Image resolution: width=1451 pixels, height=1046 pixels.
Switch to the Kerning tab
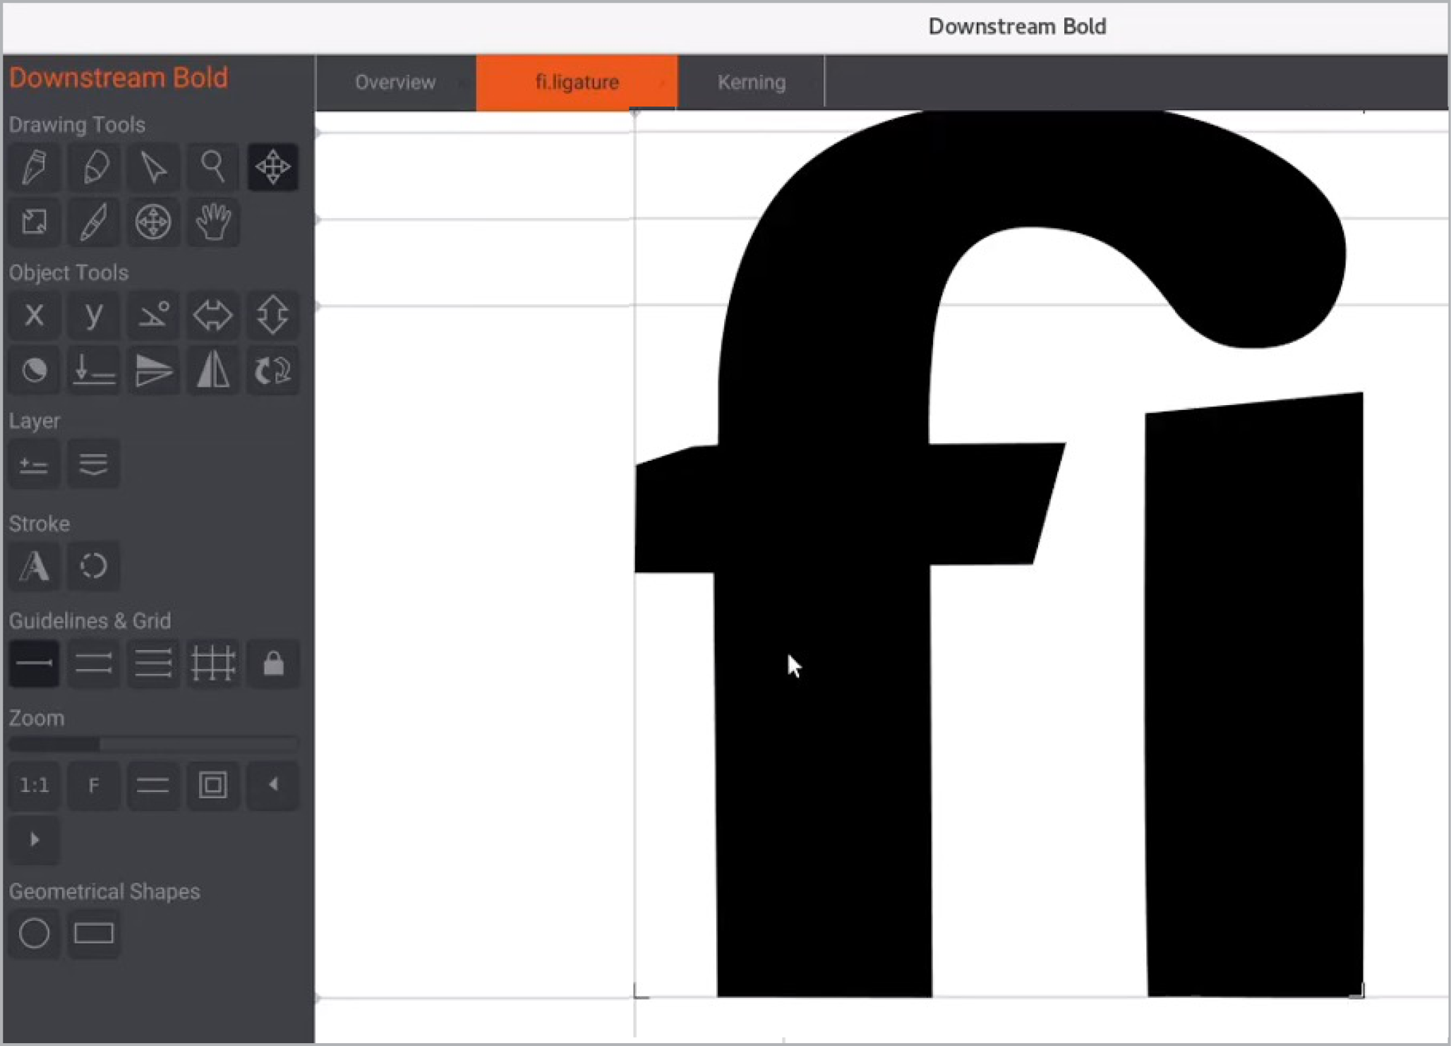[x=751, y=83]
